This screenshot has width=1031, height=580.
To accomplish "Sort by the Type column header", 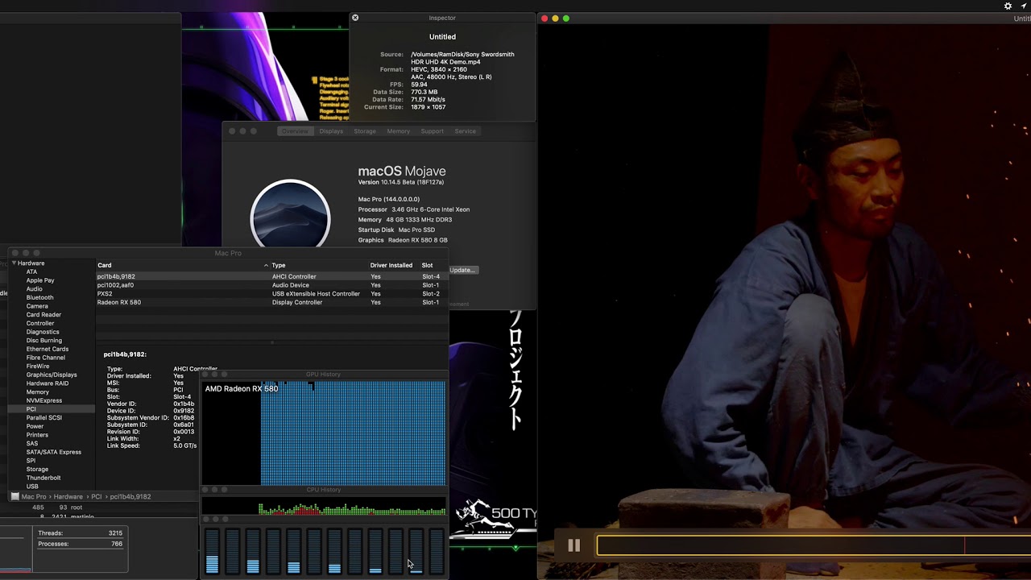I will [x=279, y=265].
